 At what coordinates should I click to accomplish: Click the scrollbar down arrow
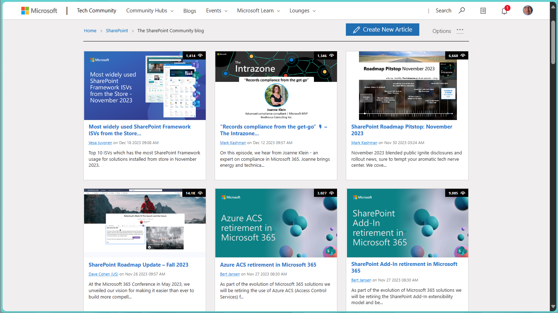553,307
